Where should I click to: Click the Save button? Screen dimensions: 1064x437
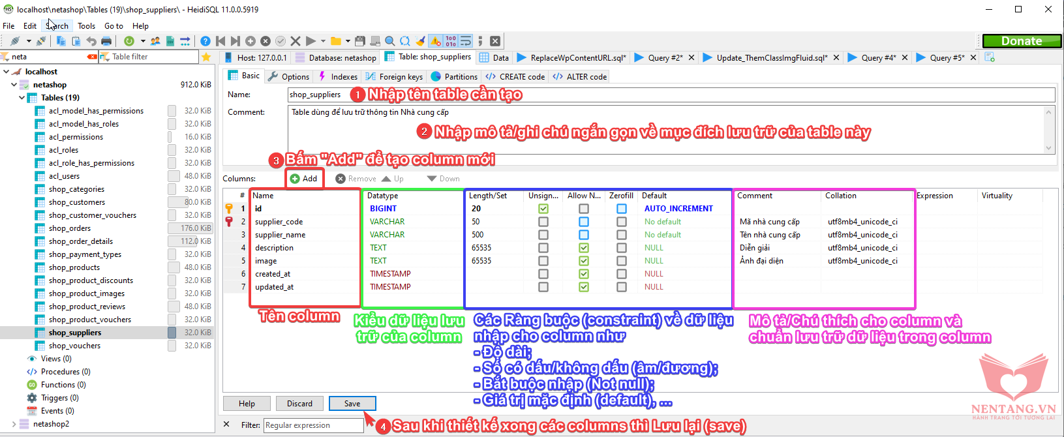352,404
